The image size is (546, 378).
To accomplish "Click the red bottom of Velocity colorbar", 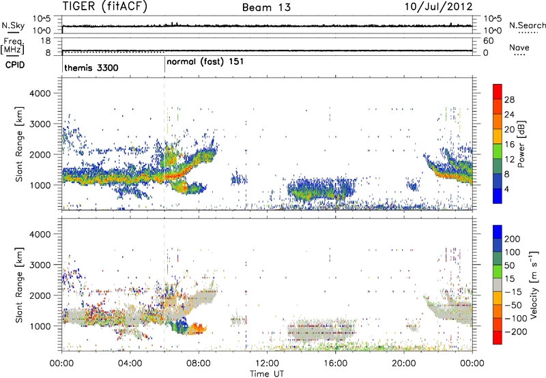I will tap(498, 338).
